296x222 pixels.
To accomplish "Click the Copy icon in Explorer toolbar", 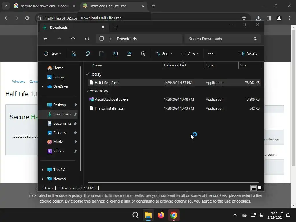I will point(87,53).
